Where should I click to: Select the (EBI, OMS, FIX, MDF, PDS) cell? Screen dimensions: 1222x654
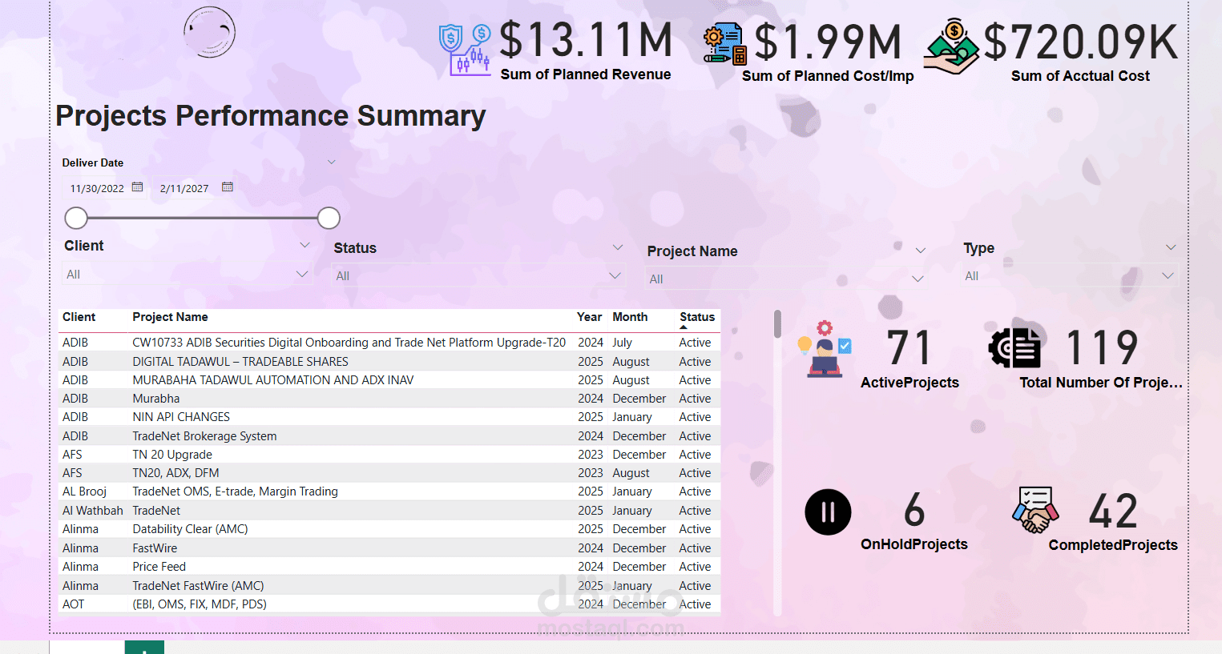pyautogui.click(x=200, y=604)
